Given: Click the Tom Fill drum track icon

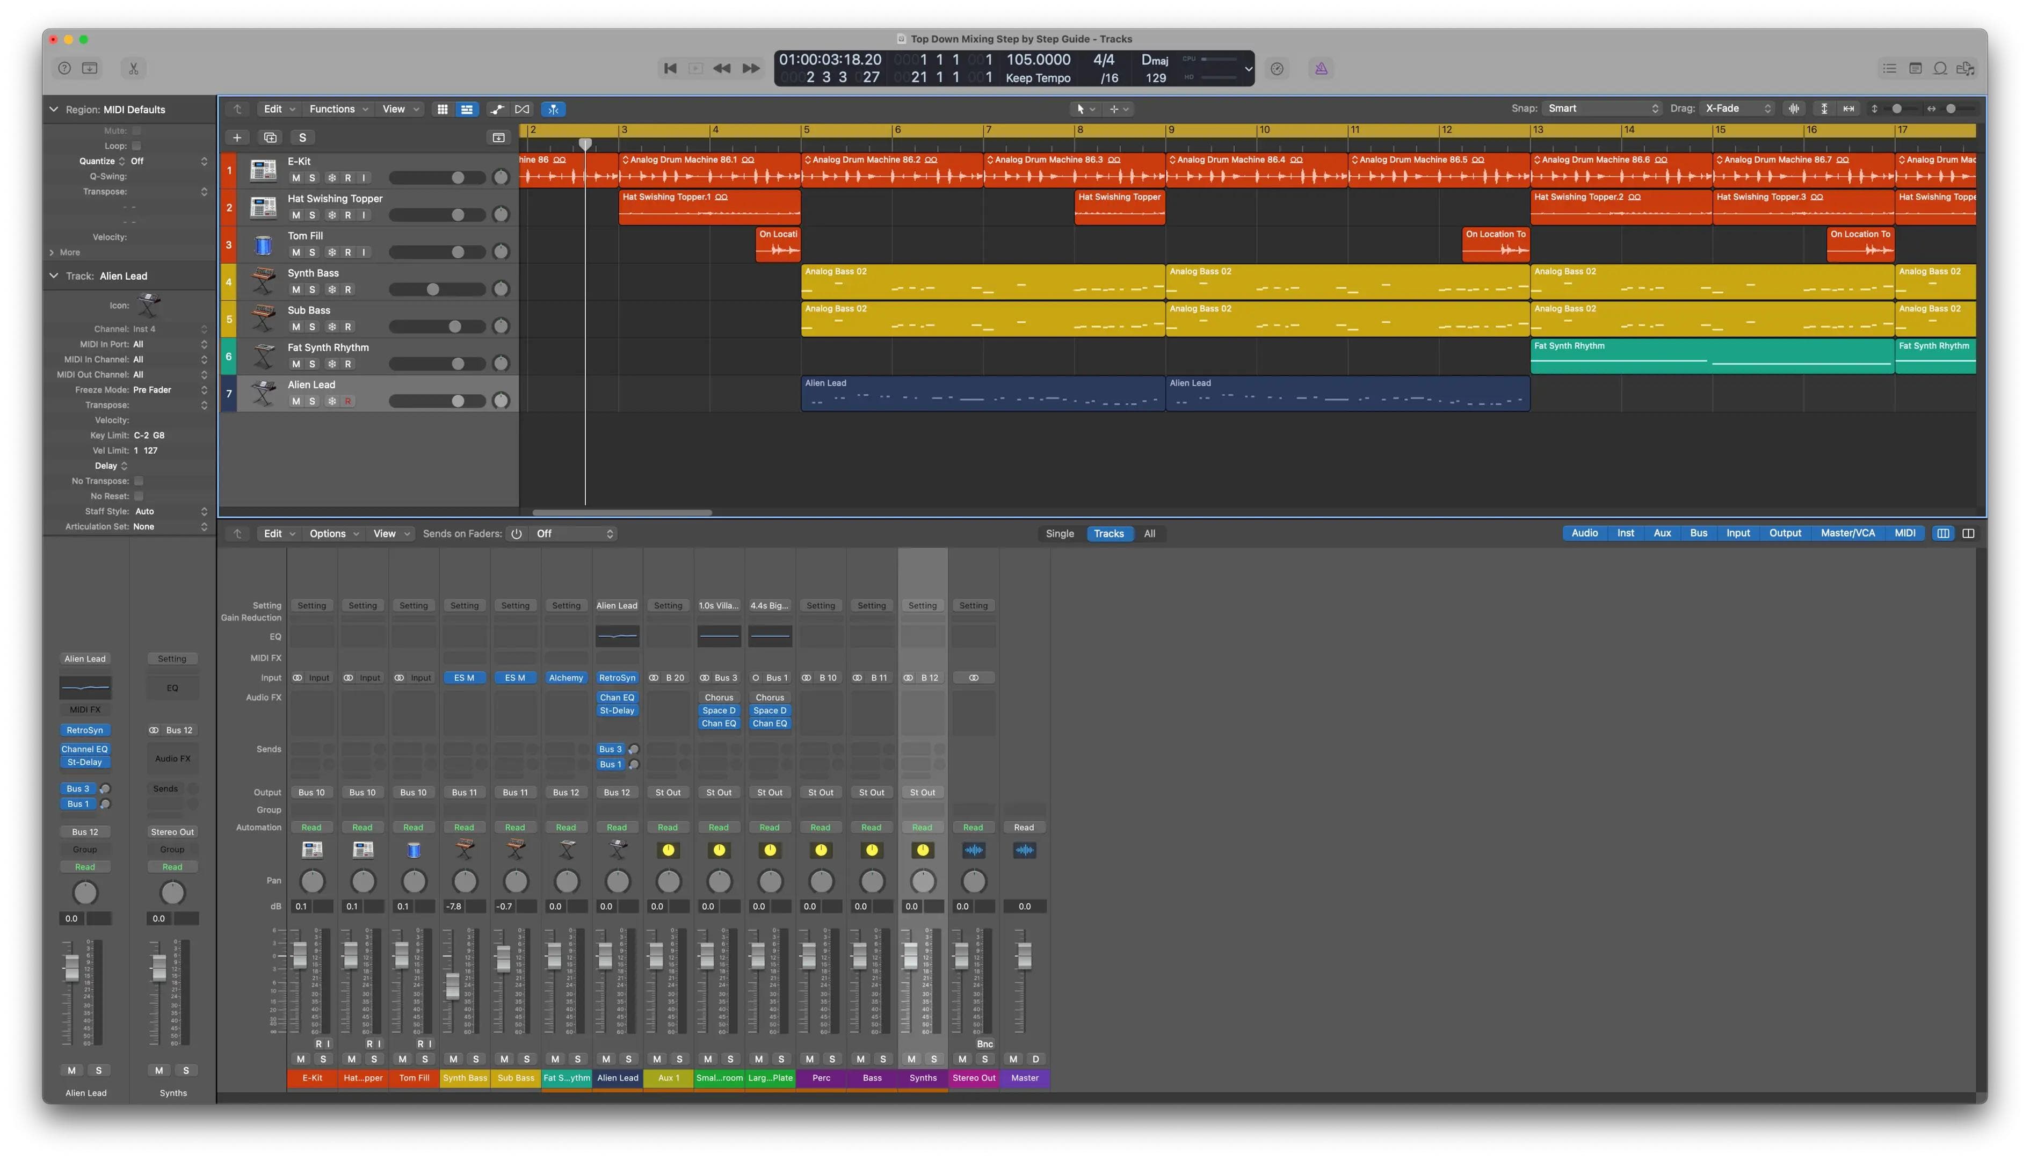Looking at the screenshot, I should pos(263,244).
